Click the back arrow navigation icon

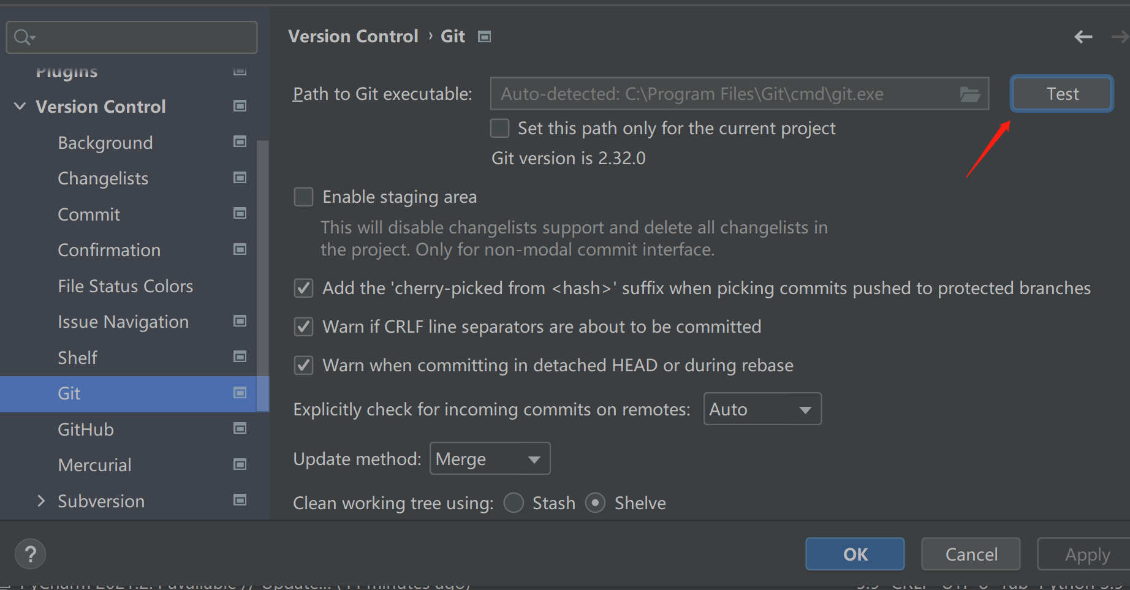pyautogui.click(x=1083, y=37)
